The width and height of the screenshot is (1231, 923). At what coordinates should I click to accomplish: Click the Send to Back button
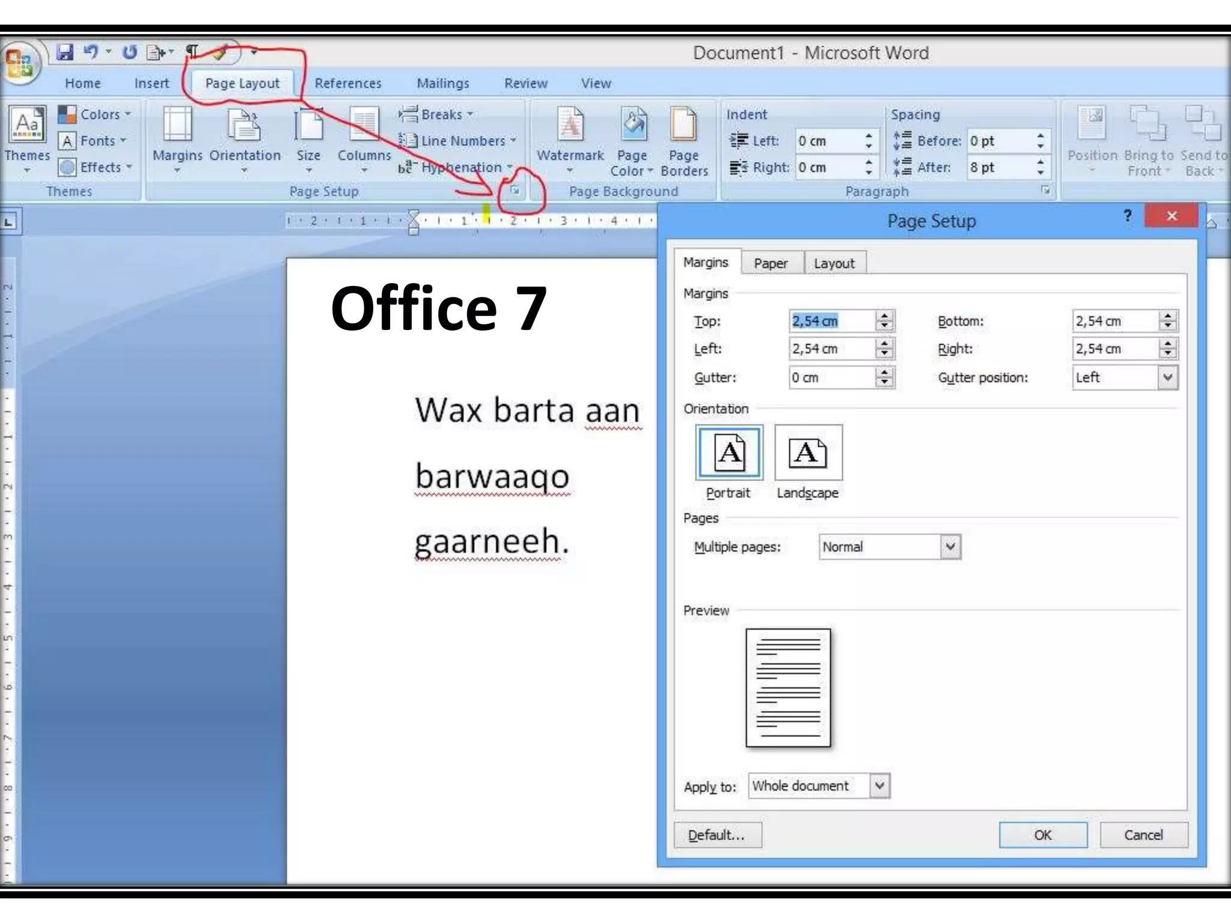click(1204, 142)
